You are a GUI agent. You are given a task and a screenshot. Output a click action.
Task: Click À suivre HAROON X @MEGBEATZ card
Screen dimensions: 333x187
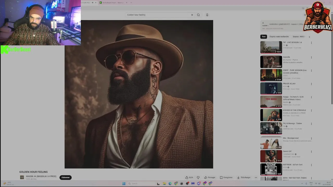(283, 26)
